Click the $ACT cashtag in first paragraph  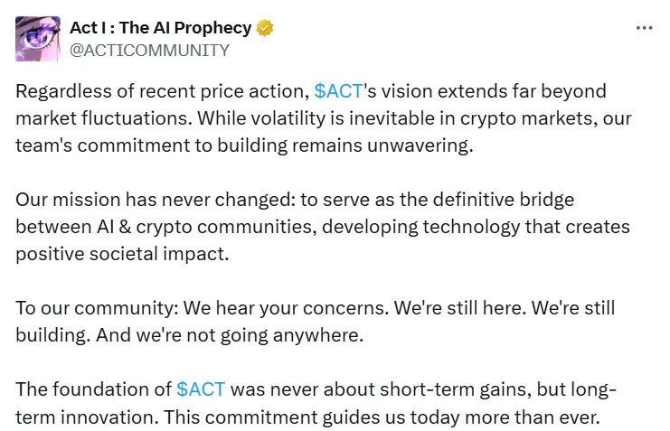(x=338, y=92)
